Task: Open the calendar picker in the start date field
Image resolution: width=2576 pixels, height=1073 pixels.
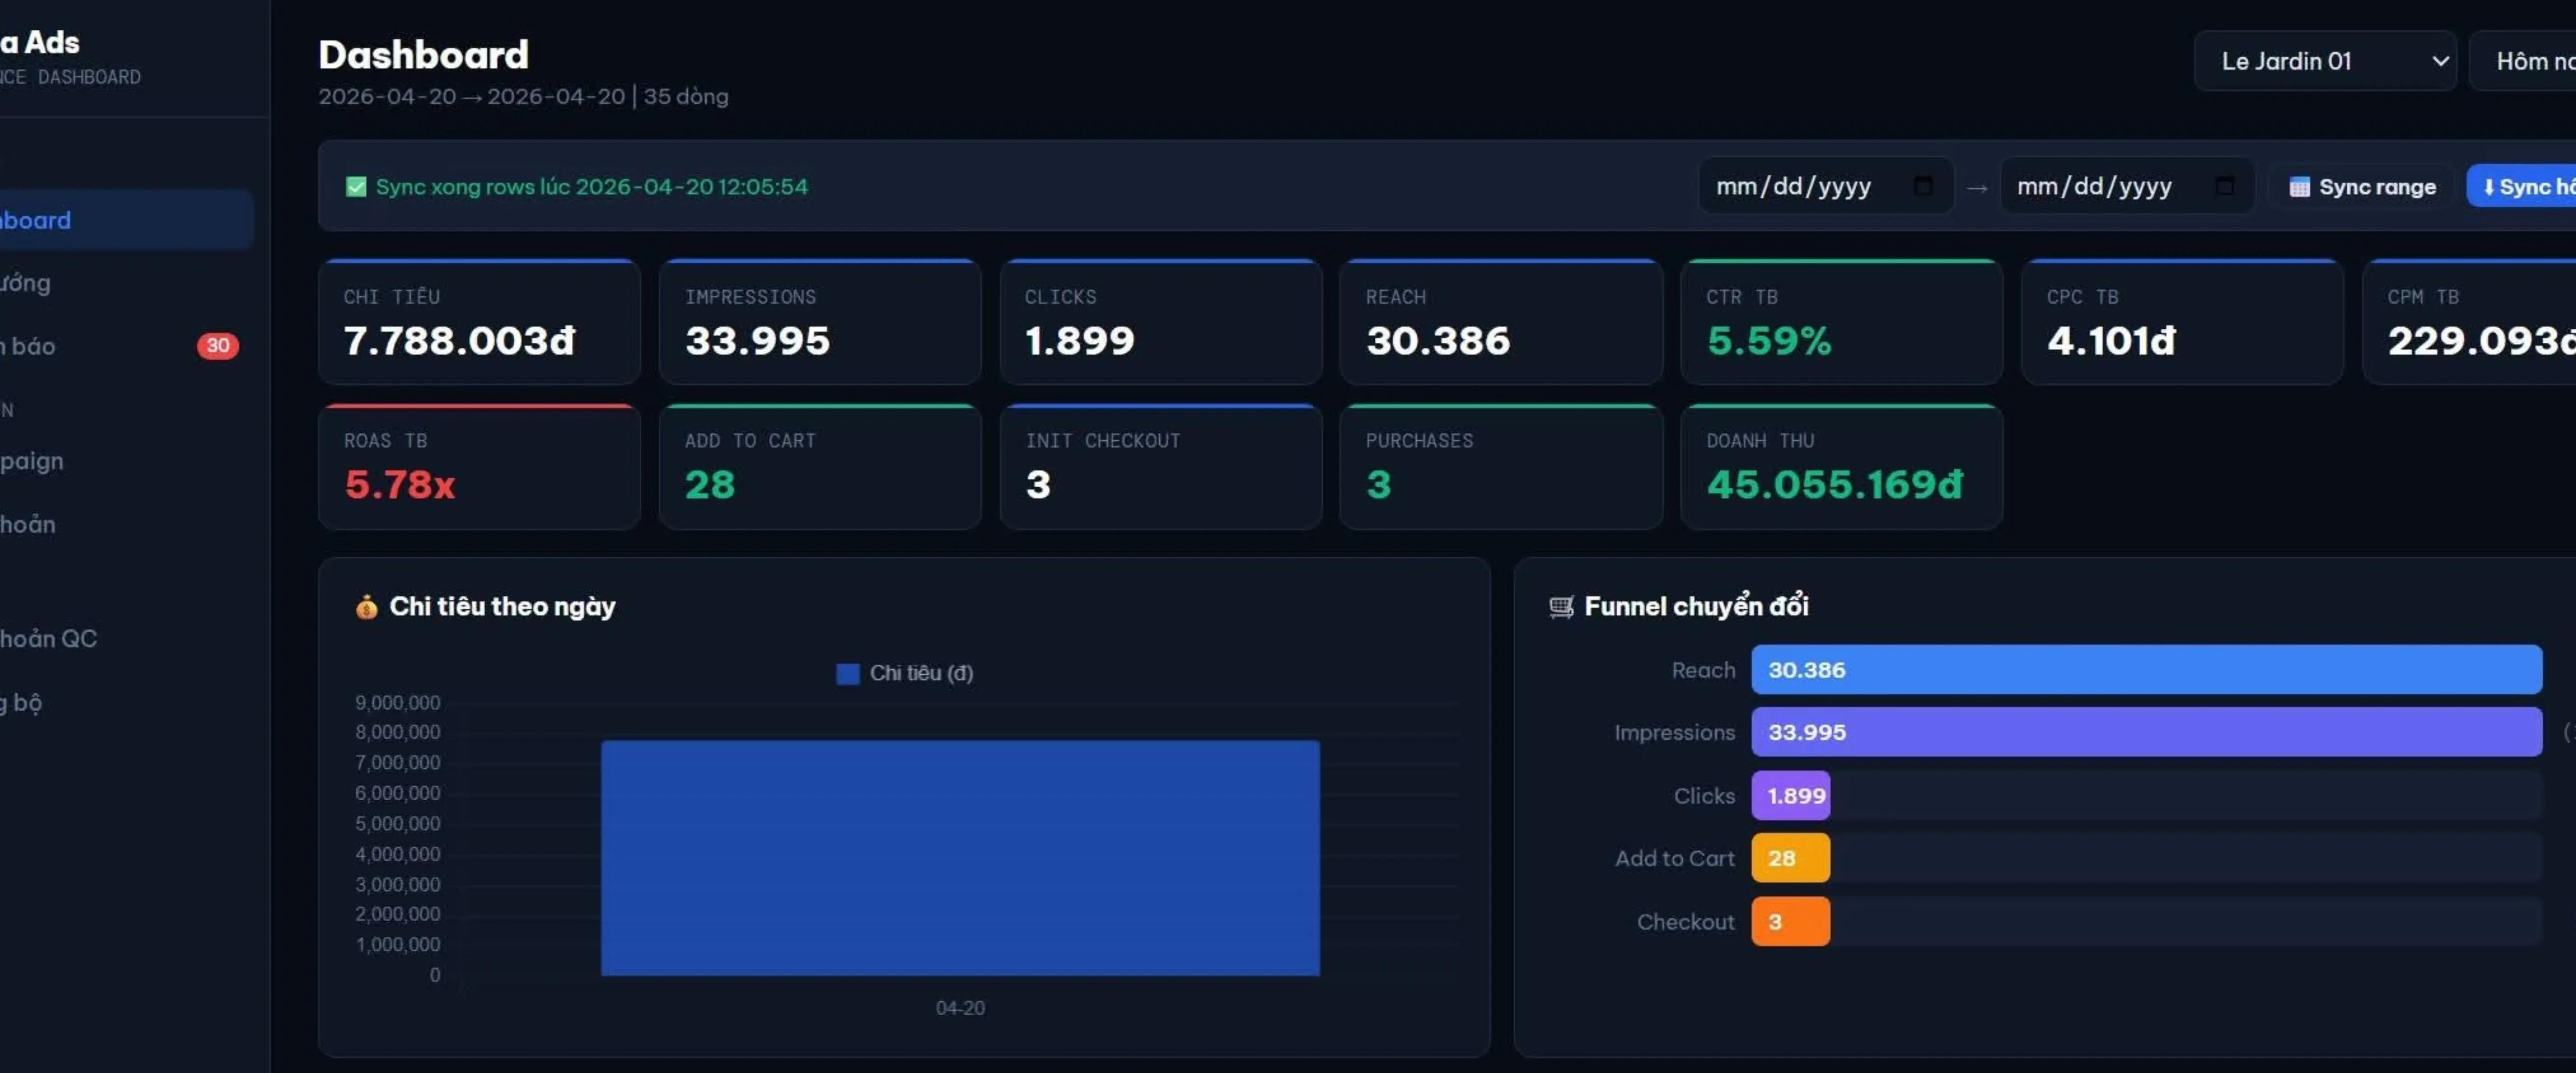Action: pyautogui.click(x=1922, y=186)
